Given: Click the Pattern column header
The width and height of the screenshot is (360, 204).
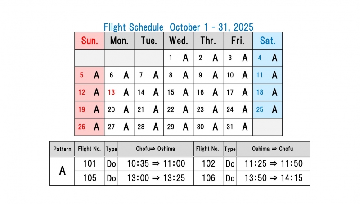Looking at the screenshot, I should [x=62, y=149].
